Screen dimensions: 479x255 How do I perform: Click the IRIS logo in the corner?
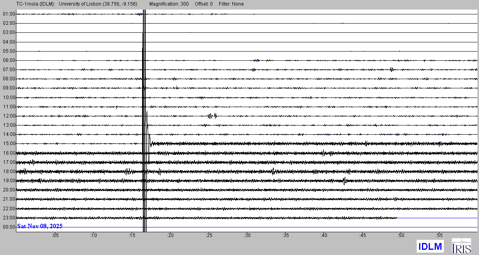[x=461, y=245]
